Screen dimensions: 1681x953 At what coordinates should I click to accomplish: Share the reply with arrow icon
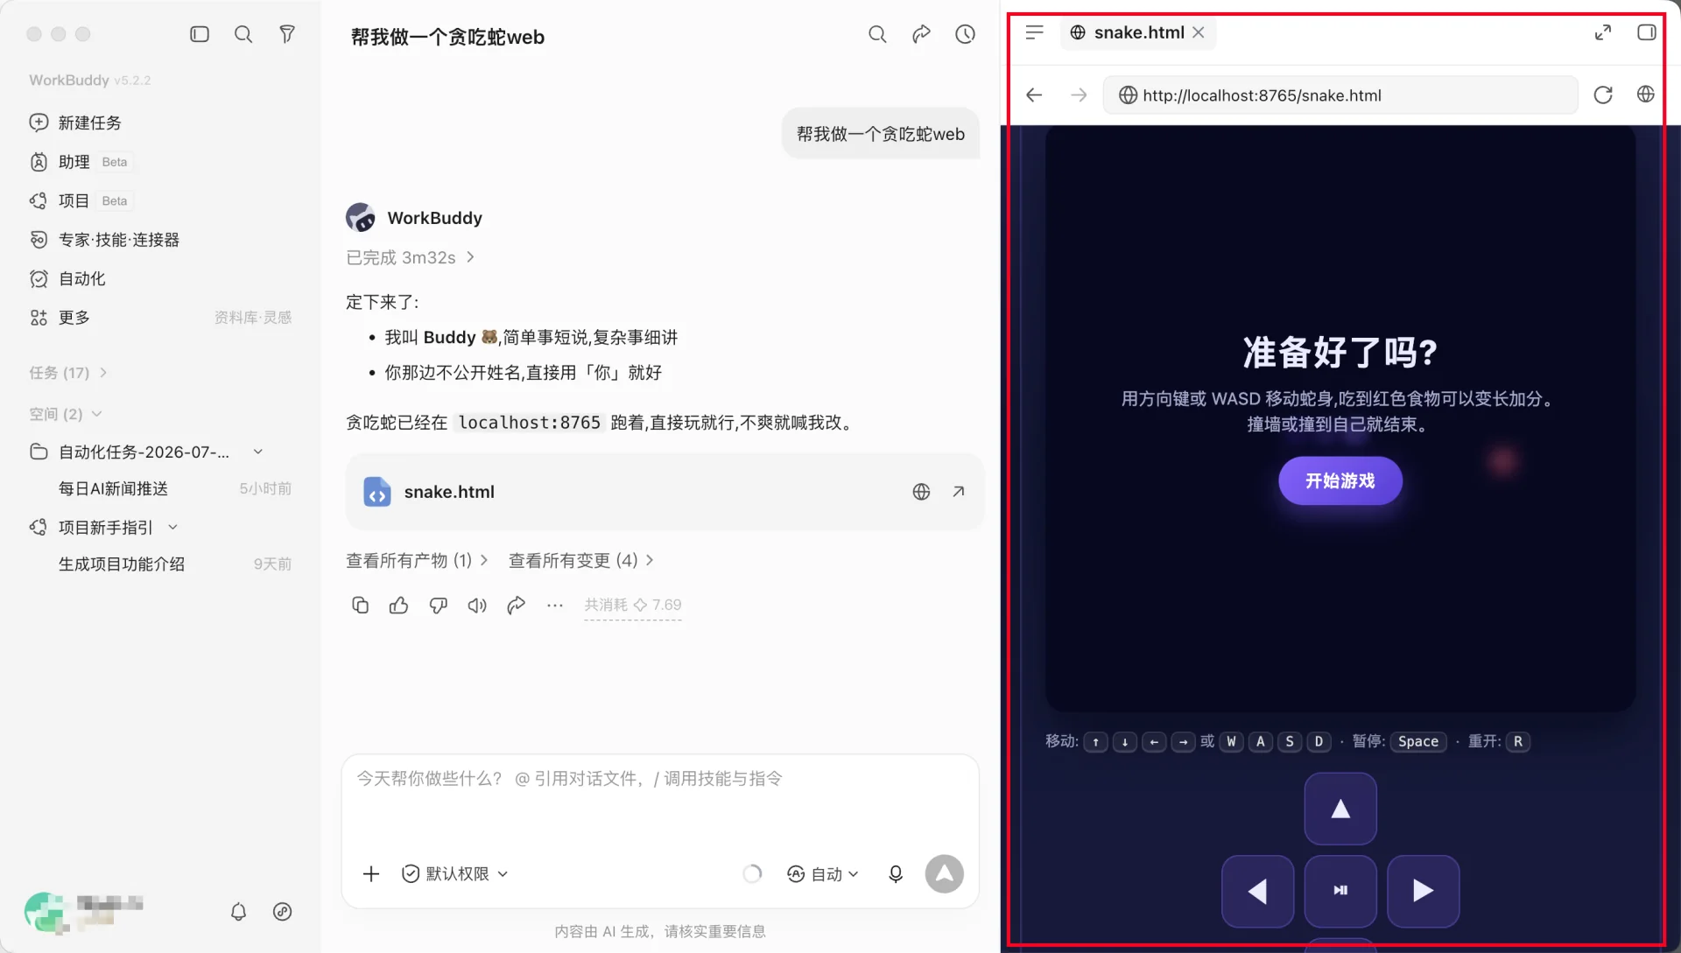tap(516, 605)
